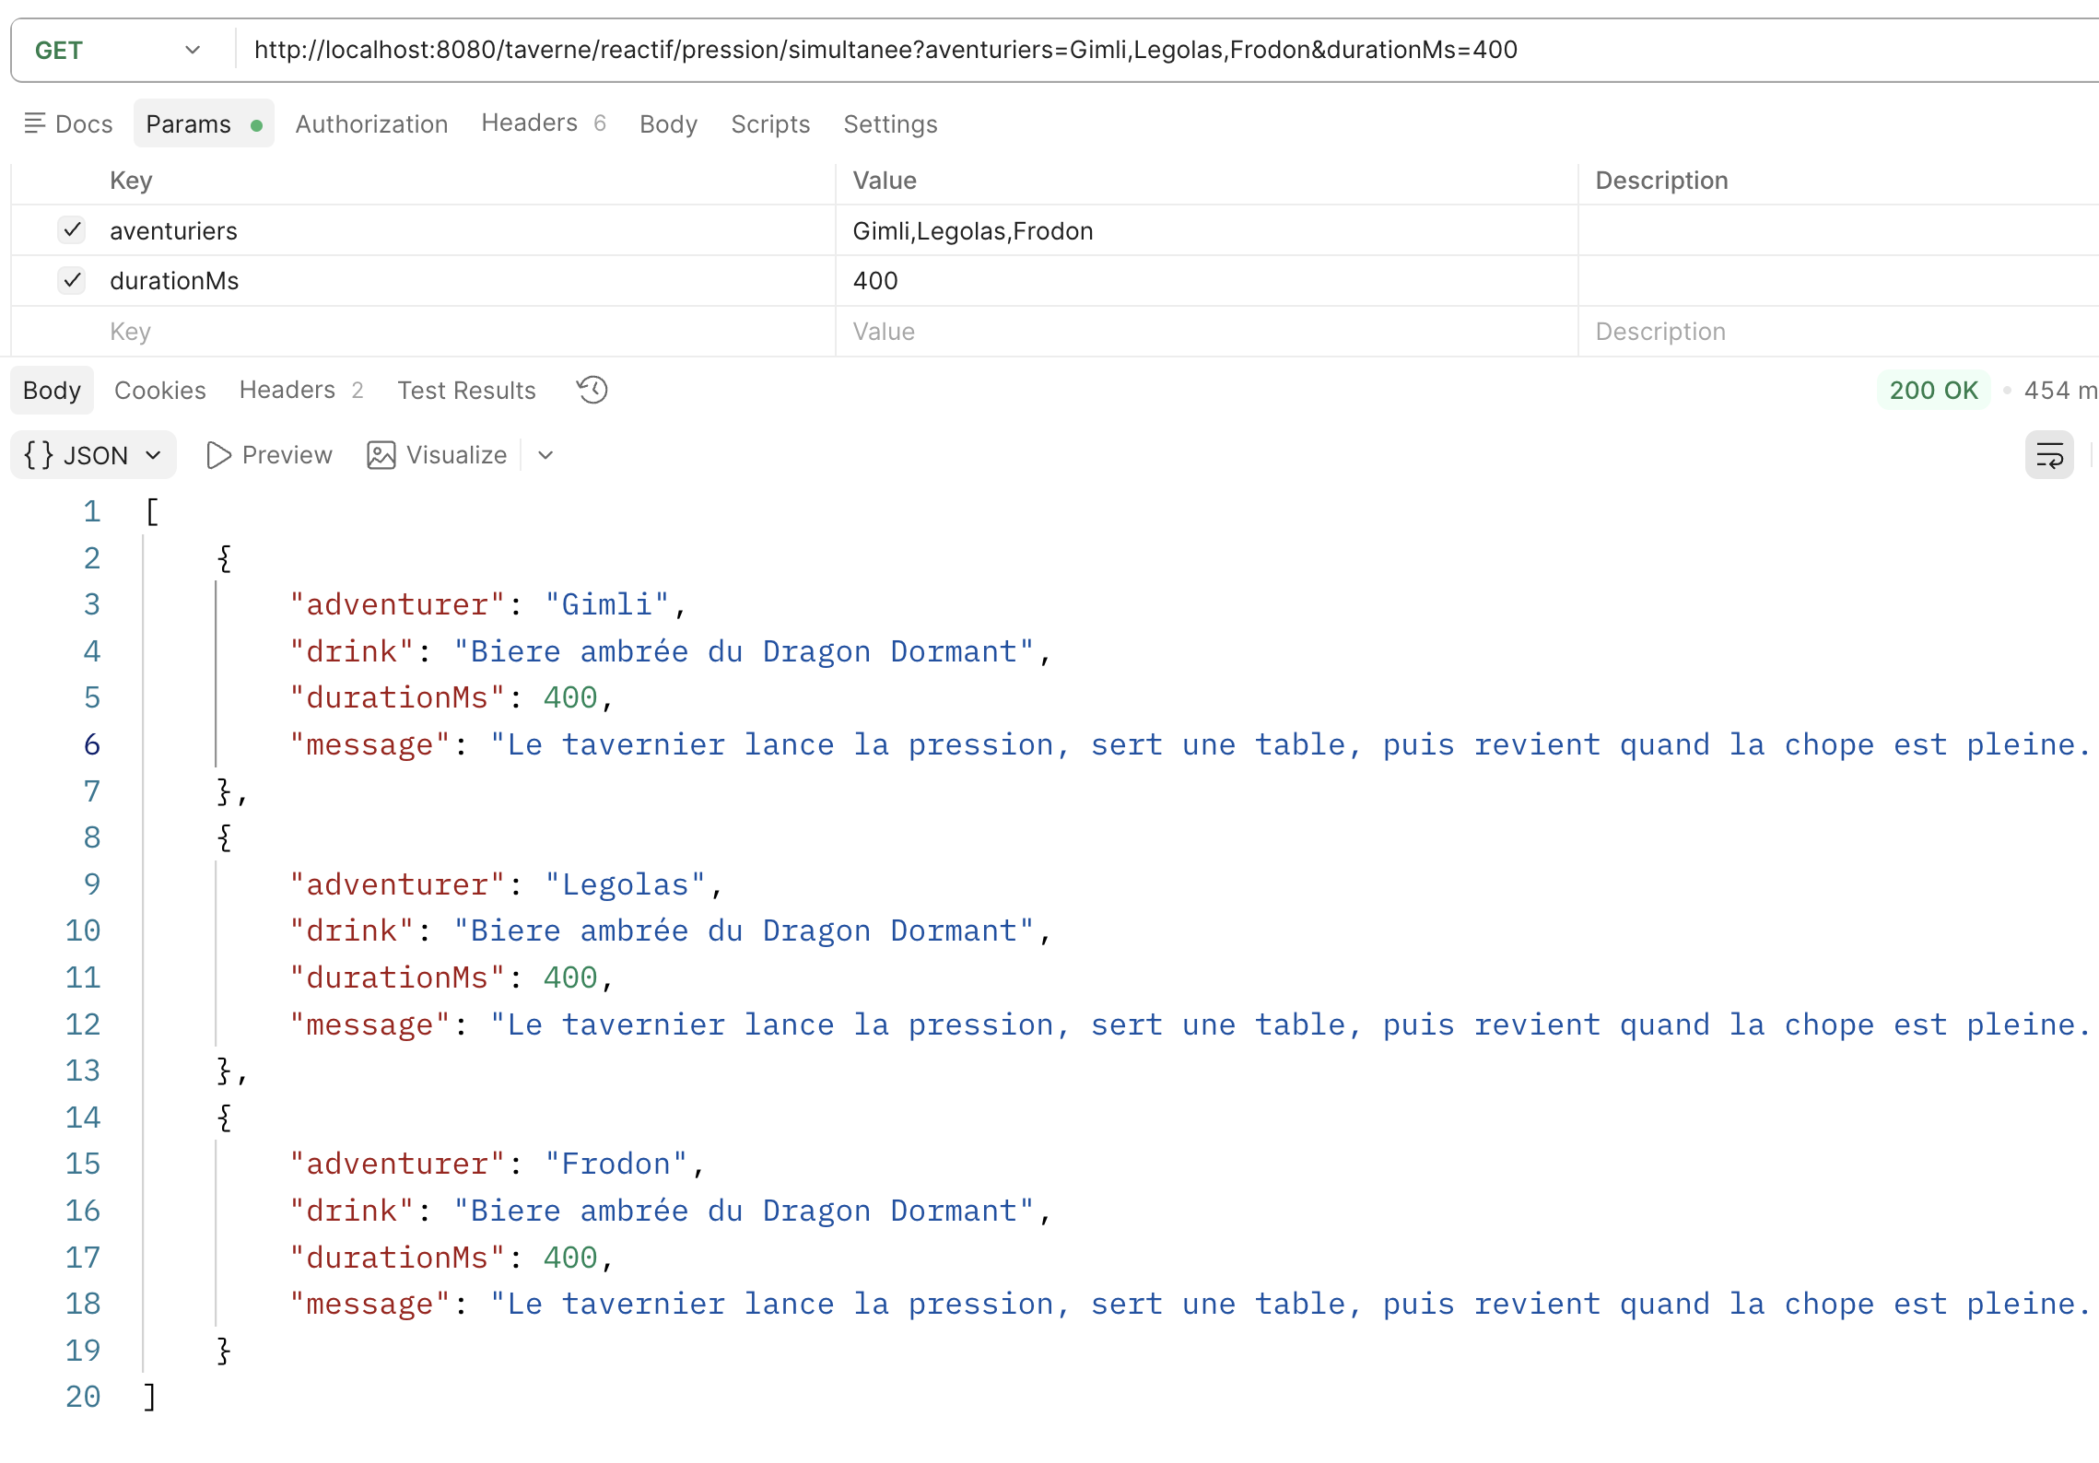Image resolution: width=2099 pixels, height=1463 pixels.
Task: Open the request Headers tab
Action: point(544,123)
